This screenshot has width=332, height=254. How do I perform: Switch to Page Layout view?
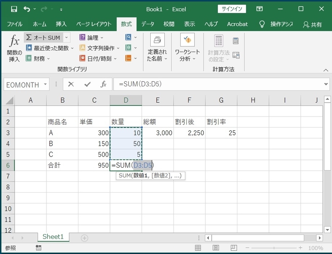tap(216, 247)
